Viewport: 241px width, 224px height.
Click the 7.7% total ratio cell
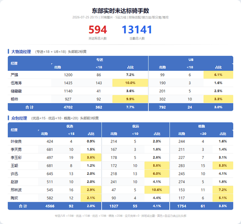coord(130,107)
